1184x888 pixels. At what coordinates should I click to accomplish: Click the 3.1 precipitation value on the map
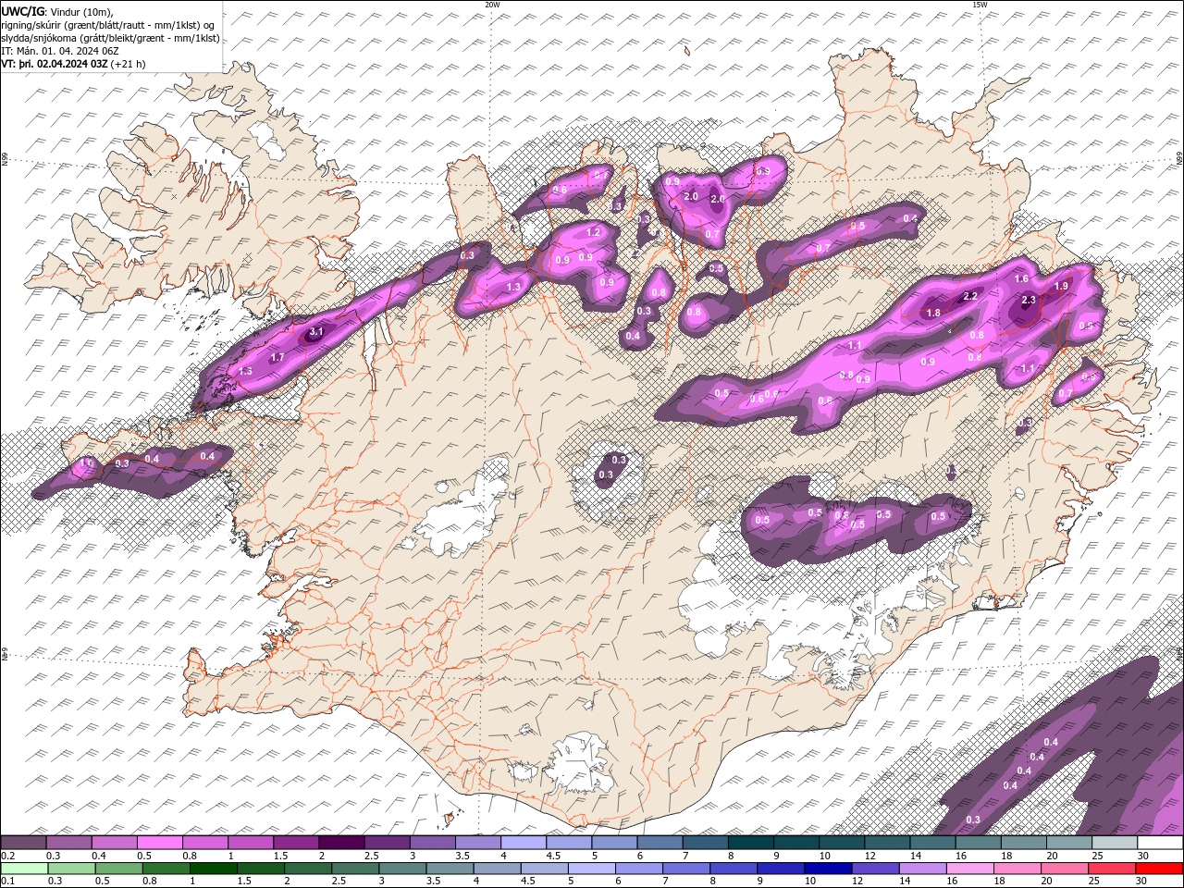316,331
